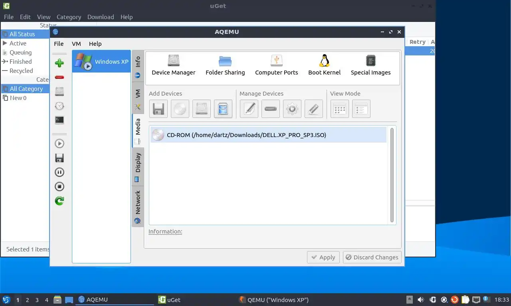Image resolution: width=511 pixels, height=306 pixels.
Task: Select New 0 category in uGet
Action: [x=25, y=98]
